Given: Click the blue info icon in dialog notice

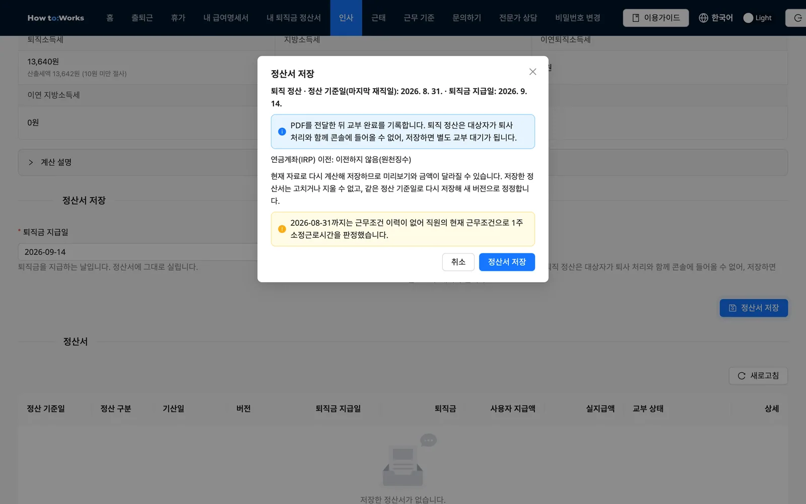Looking at the screenshot, I should [282, 132].
